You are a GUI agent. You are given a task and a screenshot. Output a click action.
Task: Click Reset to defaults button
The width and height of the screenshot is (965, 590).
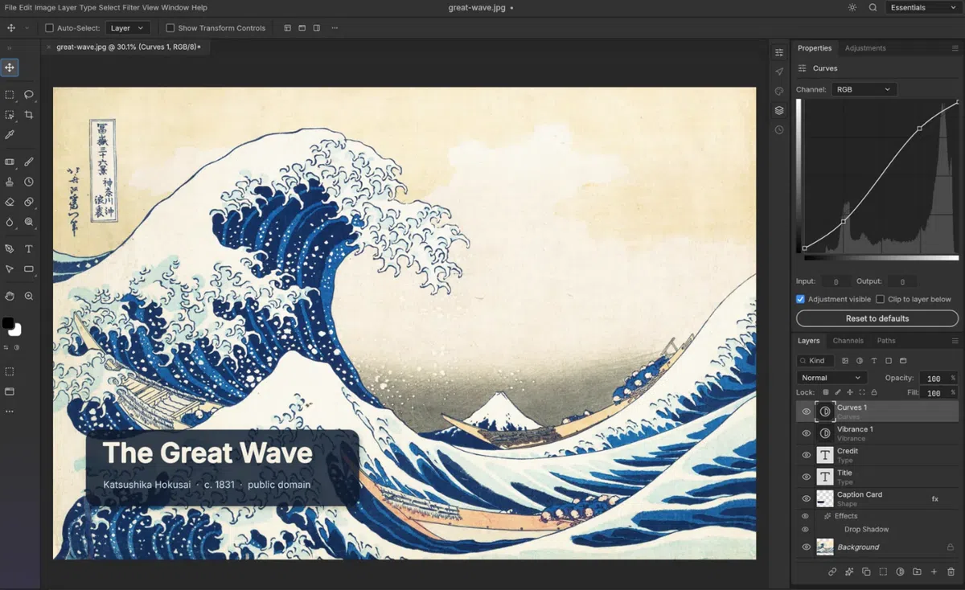(877, 318)
